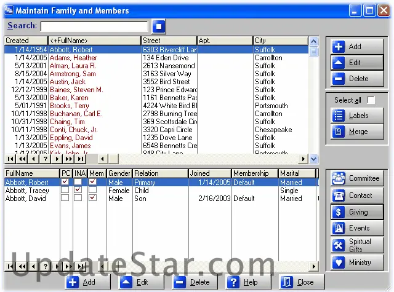Click question-mark locate button in members list

(45, 266)
